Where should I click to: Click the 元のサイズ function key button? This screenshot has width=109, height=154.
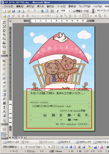pyautogui.click(x=64, y=142)
